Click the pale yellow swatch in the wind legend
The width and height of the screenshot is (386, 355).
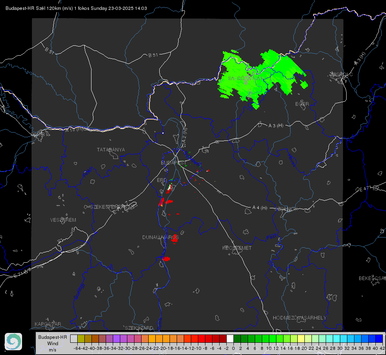301,338
